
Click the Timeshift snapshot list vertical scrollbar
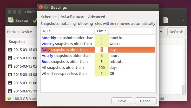[184, 66]
